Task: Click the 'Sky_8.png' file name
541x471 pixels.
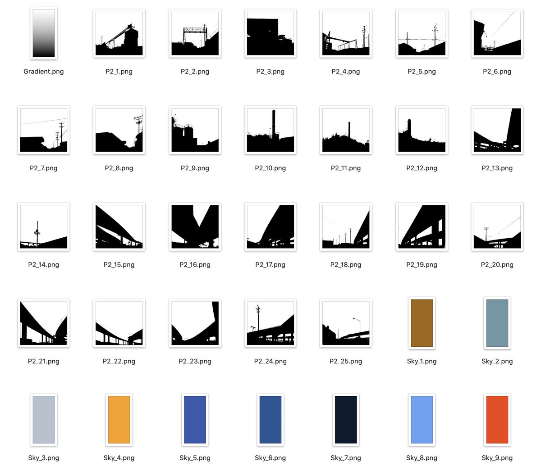Action: (422, 458)
